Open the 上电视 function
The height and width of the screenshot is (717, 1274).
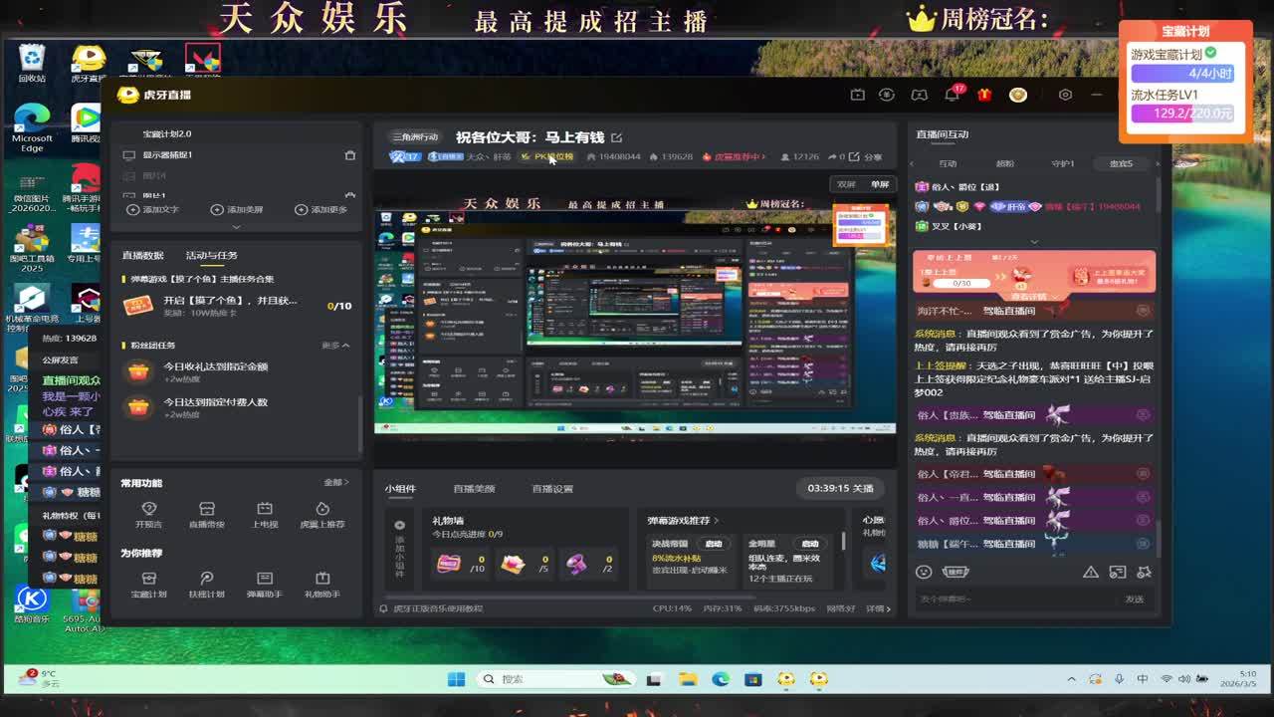265,515
